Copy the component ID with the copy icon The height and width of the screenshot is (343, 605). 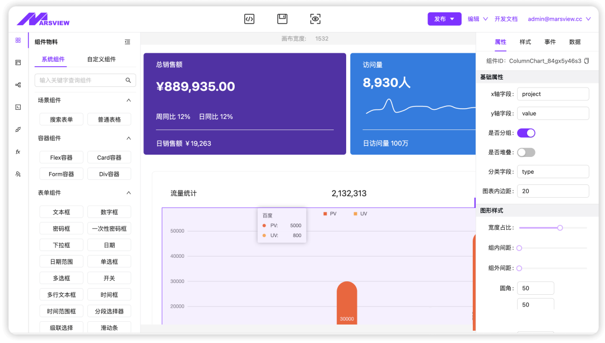587,61
